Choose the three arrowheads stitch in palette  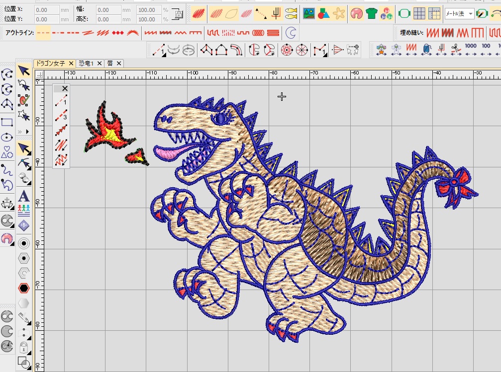pos(61,130)
